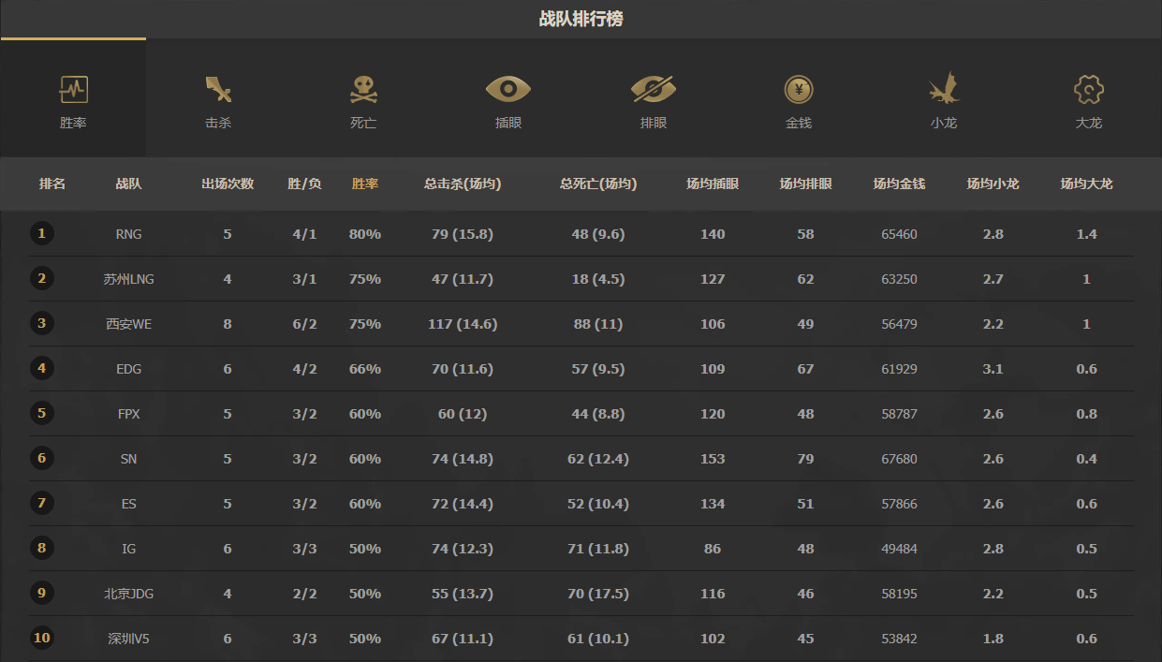Viewport: 1162px width, 662px height.
Task: Select the "72 (14.4)" kills cell
Action: pos(463,504)
